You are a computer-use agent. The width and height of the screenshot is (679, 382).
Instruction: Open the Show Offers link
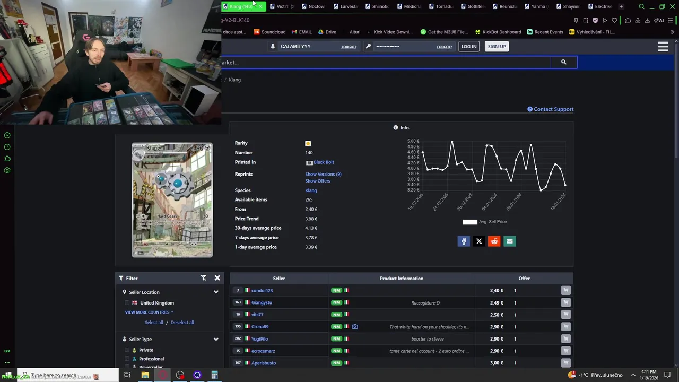[318, 181]
